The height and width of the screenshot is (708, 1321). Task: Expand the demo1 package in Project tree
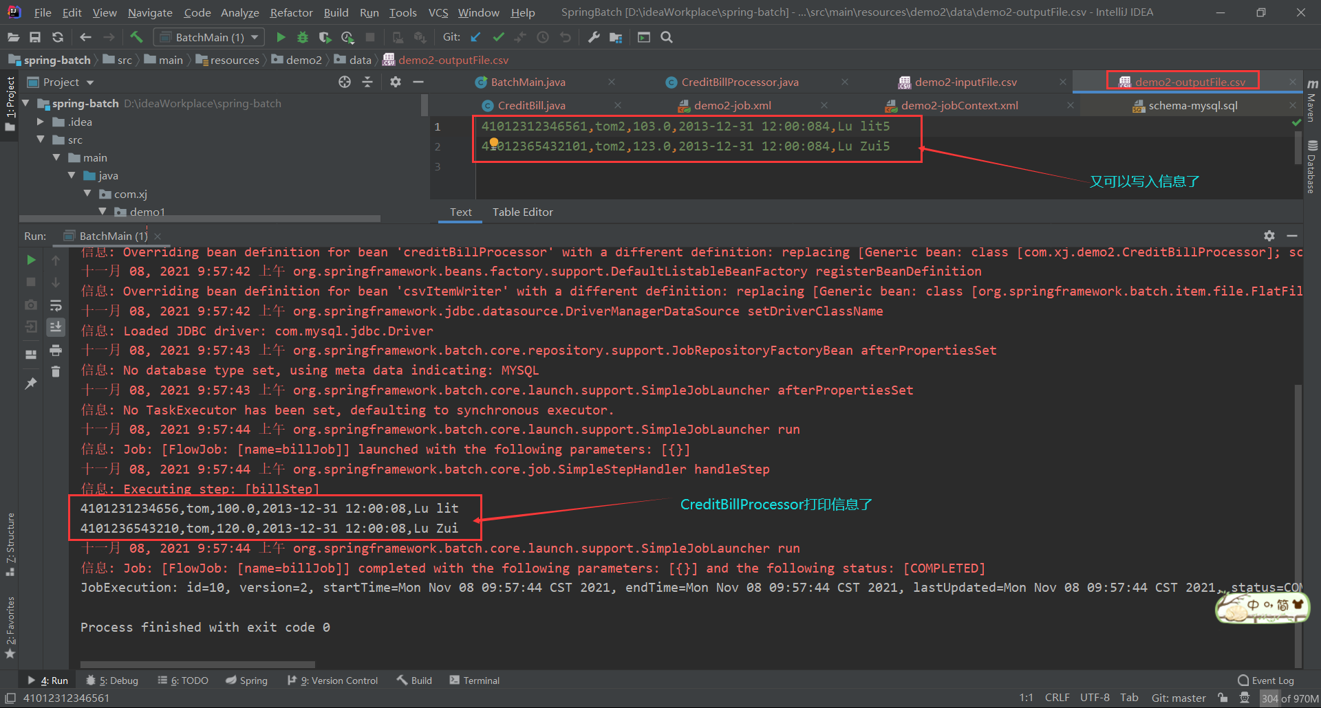pos(102,212)
